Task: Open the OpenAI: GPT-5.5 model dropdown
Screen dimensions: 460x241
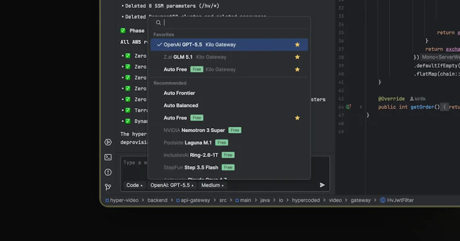Action: tap(172, 185)
